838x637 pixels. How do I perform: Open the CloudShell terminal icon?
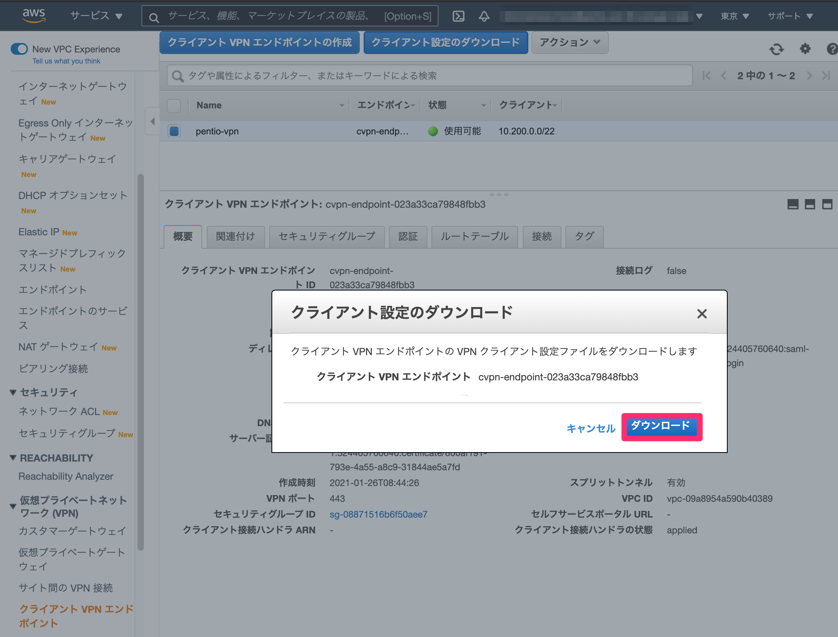point(458,16)
